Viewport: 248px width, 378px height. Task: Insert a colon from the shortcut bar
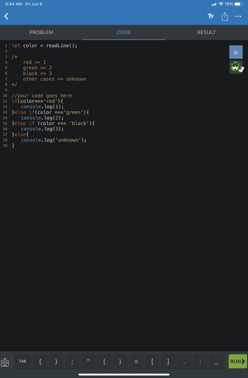(x=200, y=361)
